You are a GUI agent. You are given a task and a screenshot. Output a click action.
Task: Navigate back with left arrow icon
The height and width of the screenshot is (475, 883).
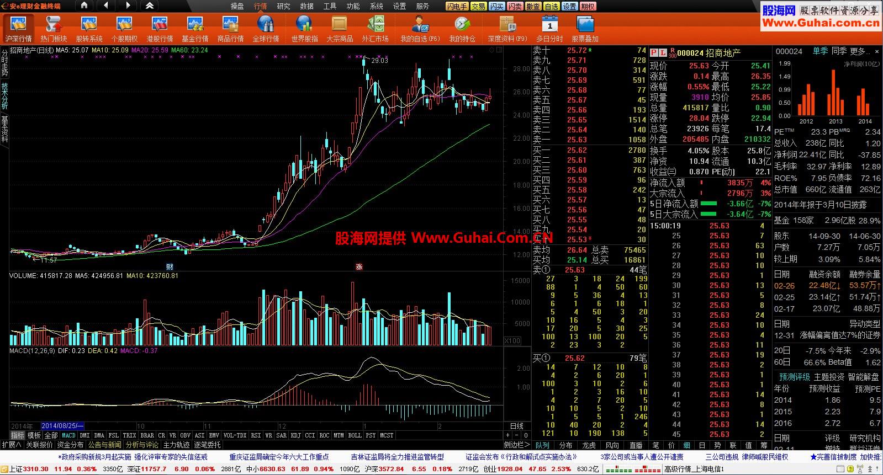(105, 6)
